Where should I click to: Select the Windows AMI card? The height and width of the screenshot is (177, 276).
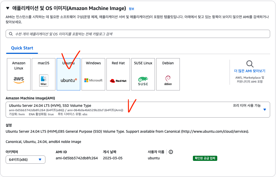point(93,74)
